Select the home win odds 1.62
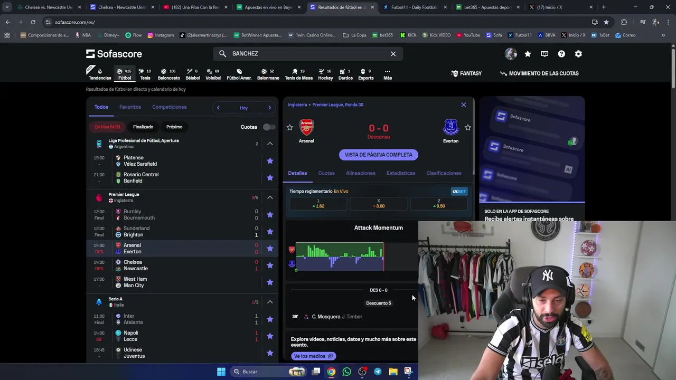 [x=318, y=204]
